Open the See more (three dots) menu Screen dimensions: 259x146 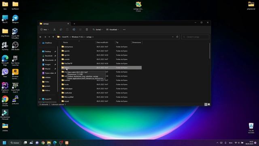click(124, 30)
